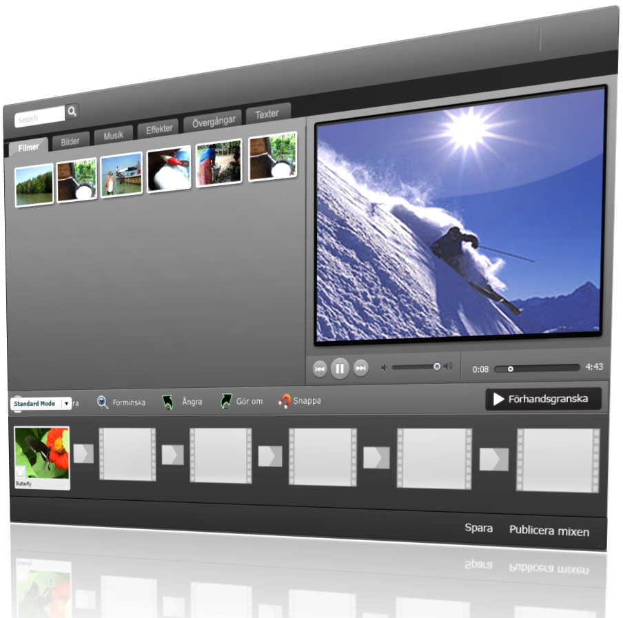
Task: Click Publicera mixen
Action: click(x=549, y=531)
